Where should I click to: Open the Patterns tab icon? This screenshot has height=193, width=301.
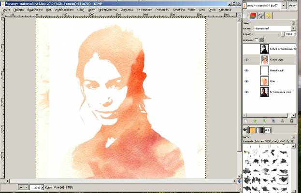coord(252,130)
